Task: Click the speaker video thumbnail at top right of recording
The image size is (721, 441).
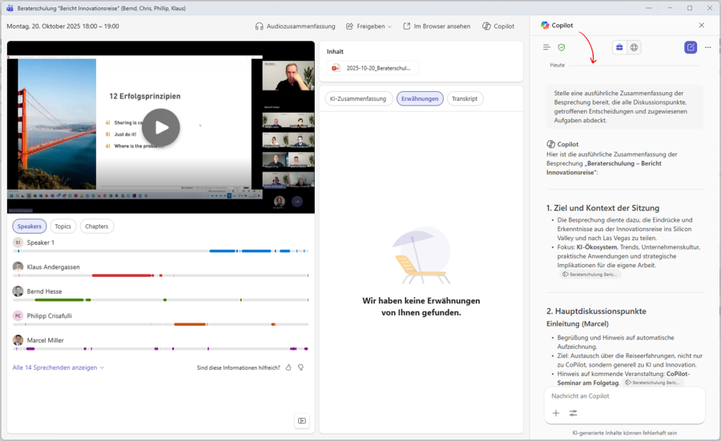Action: 288,75
